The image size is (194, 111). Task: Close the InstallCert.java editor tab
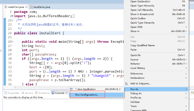pos(26,7)
